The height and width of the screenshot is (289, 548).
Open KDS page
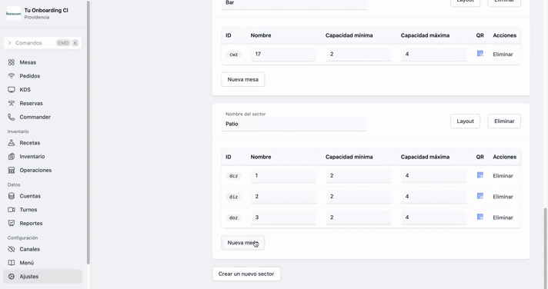[x=25, y=90]
